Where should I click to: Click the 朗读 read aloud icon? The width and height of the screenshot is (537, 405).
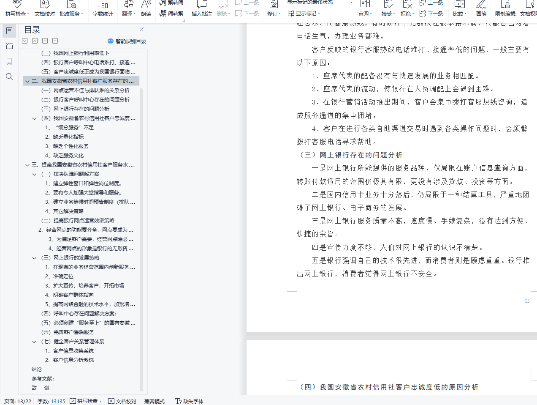pyautogui.click(x=146, y=8)
